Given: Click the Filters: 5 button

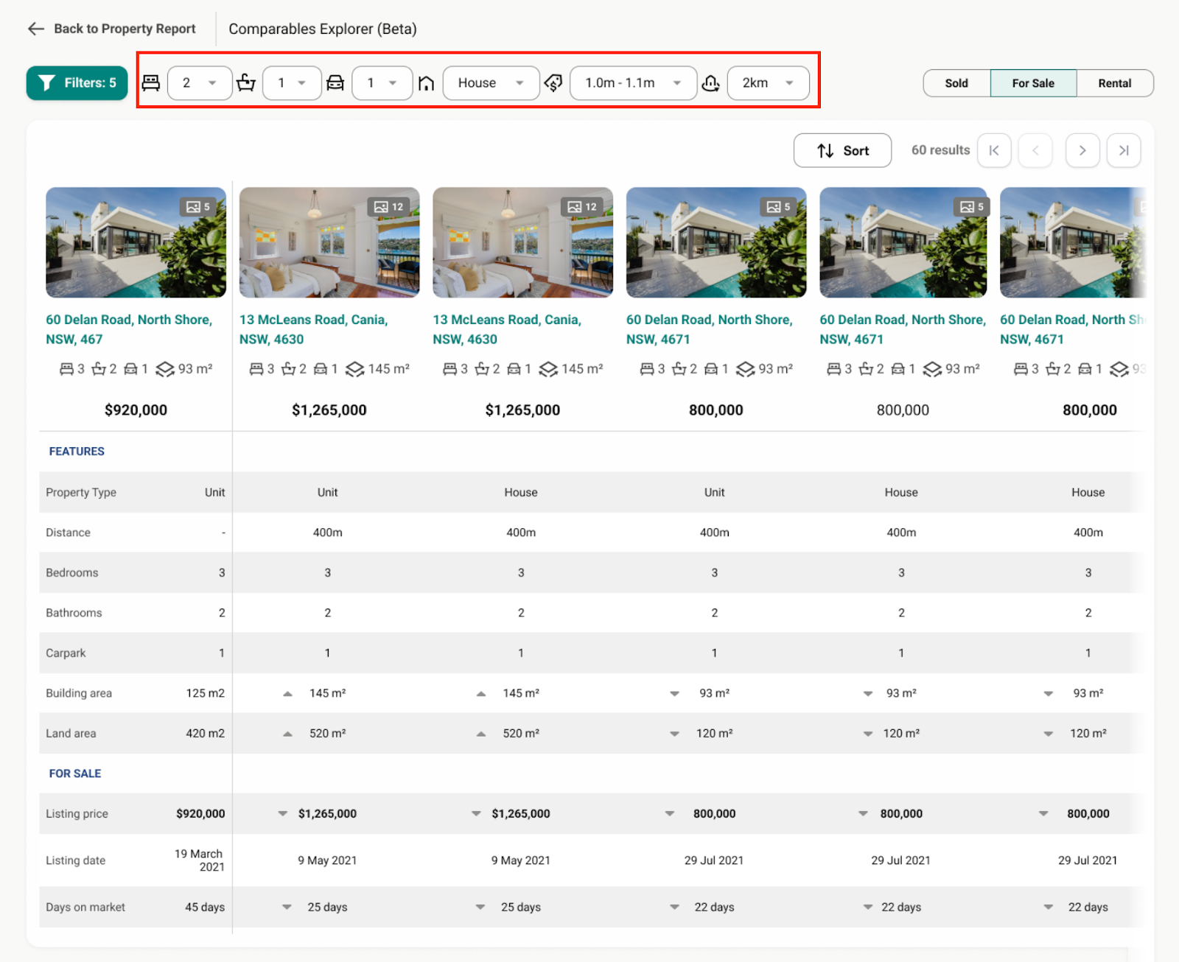Looking at the screenshot, I should (77, 83).
